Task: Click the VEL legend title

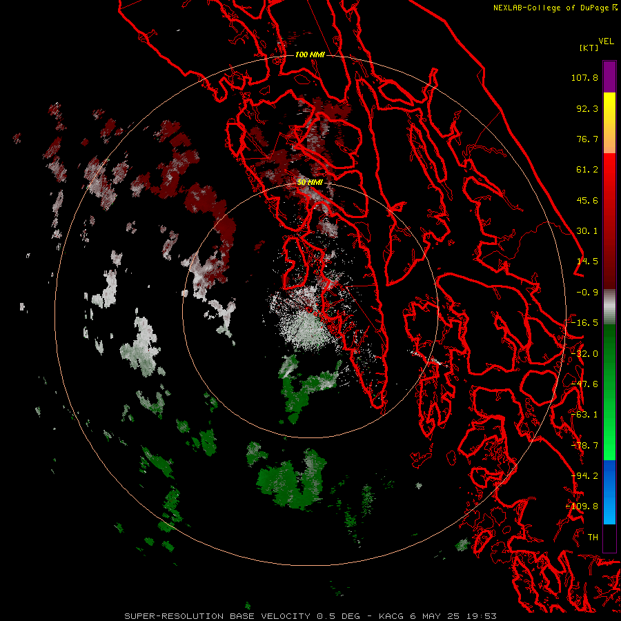Action: click(x=606, y=41)
